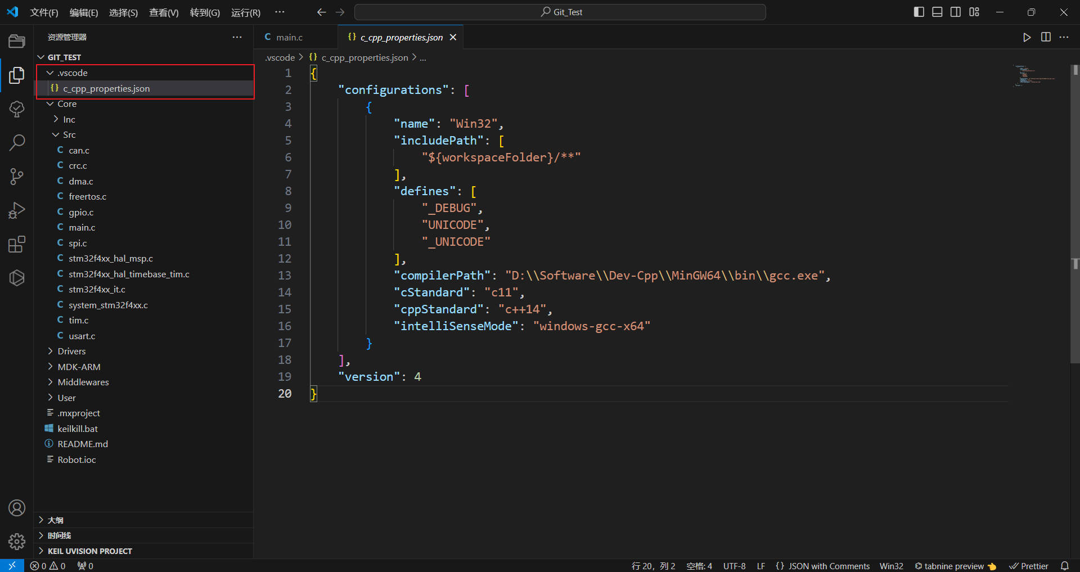Open Run and Debug view
This screenshot has height=572, width=1080.
[17, 211]
